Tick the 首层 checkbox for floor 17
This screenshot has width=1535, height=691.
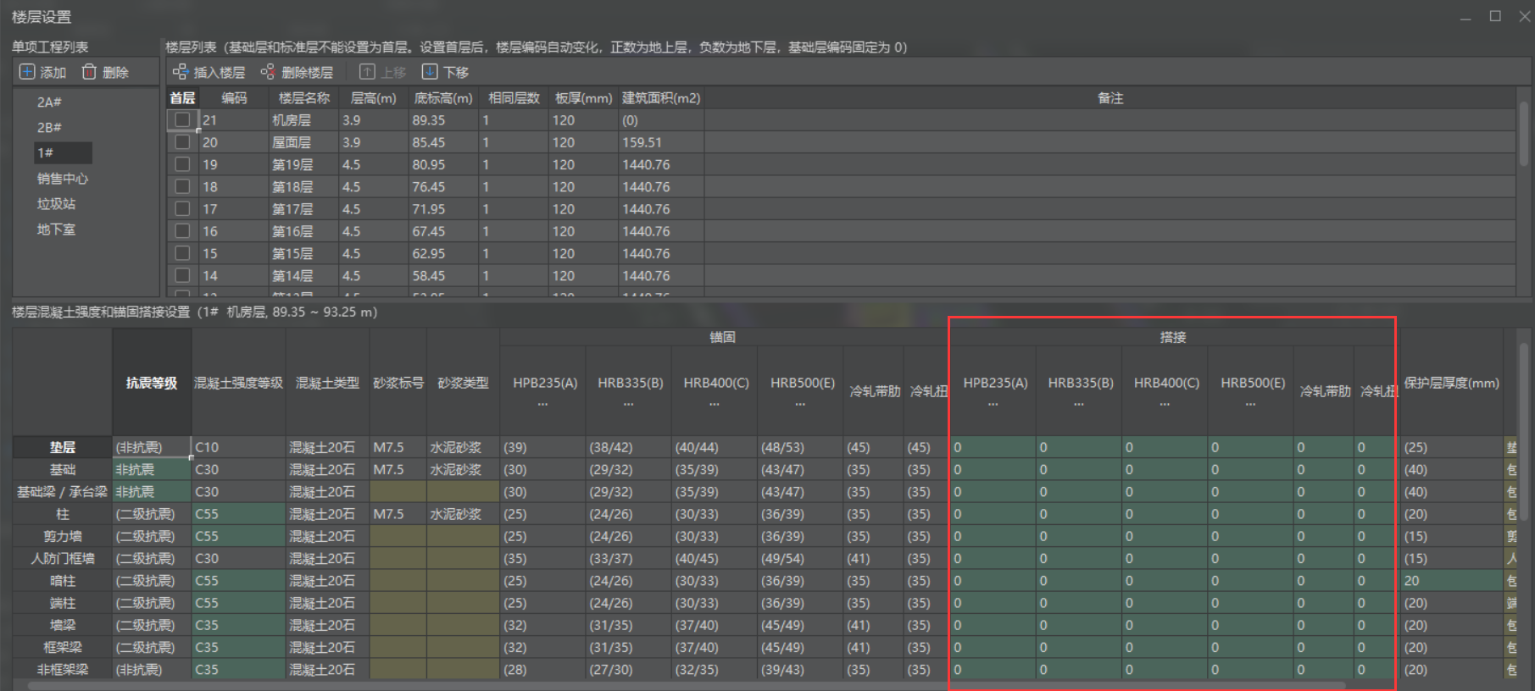[x=182, y=208]
